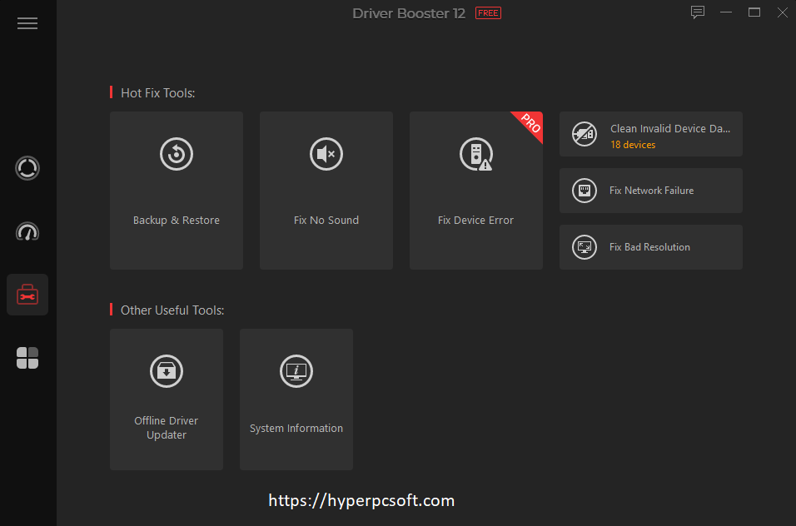The height and width of the screenshot is (526, 796).
Task: Open the Offline Driver Updater label
Action: [x=167, y=428]
